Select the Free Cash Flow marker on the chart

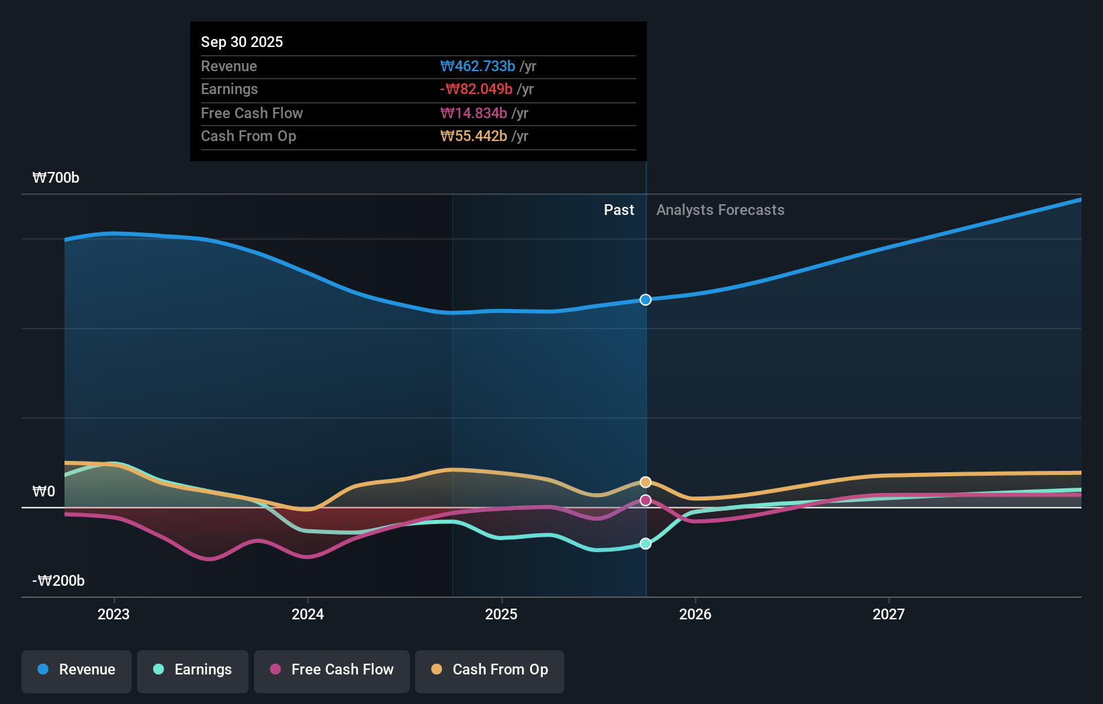(645, 499)
